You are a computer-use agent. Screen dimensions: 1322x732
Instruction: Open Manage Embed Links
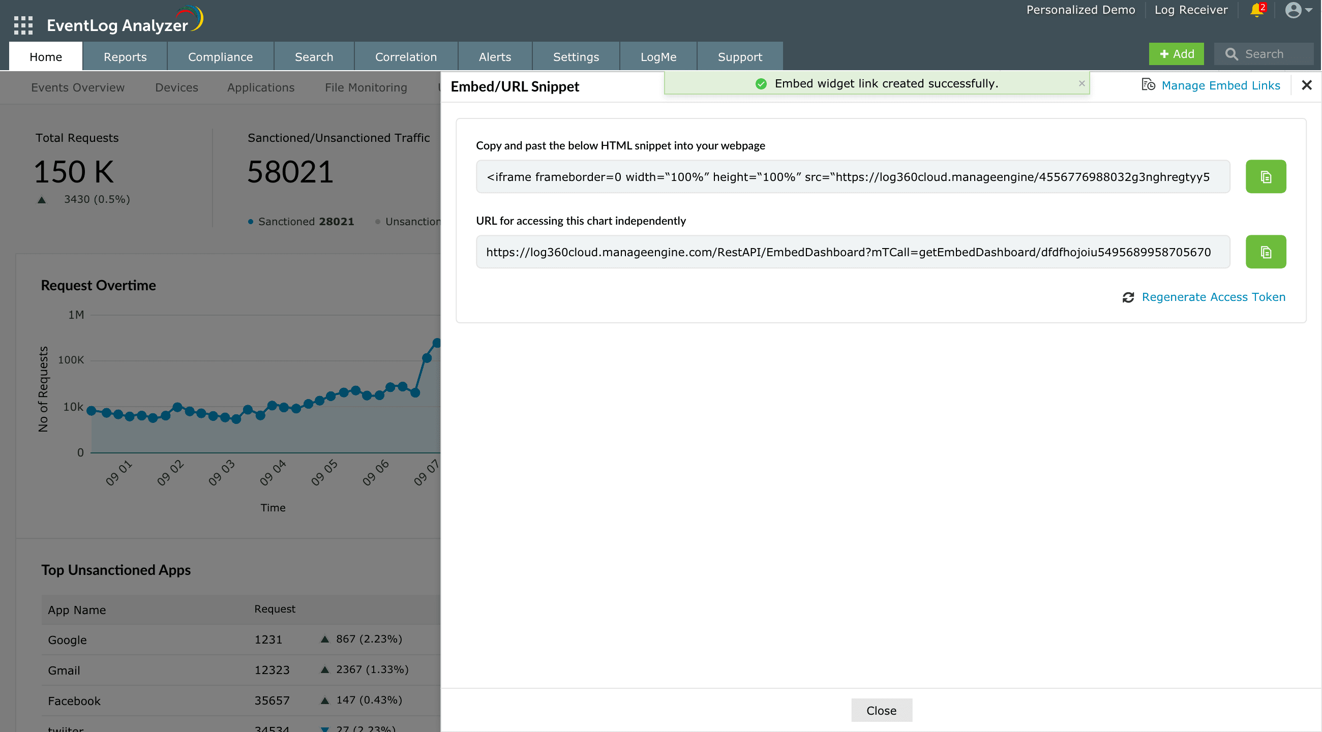[x=1220, y=85]
